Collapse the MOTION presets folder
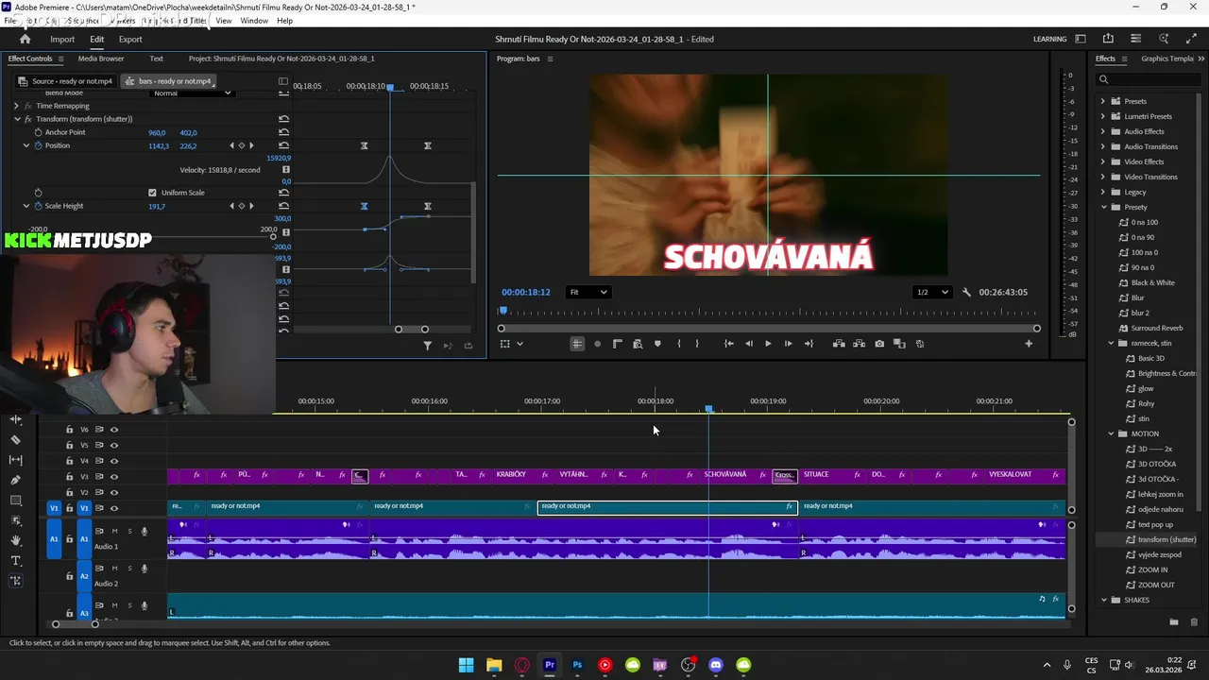 pos(1111,433)
